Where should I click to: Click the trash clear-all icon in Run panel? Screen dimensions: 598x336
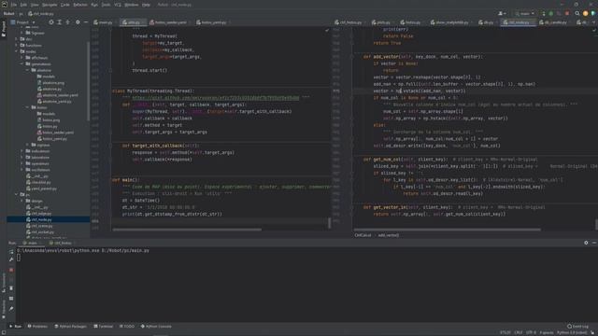point(11,288)
